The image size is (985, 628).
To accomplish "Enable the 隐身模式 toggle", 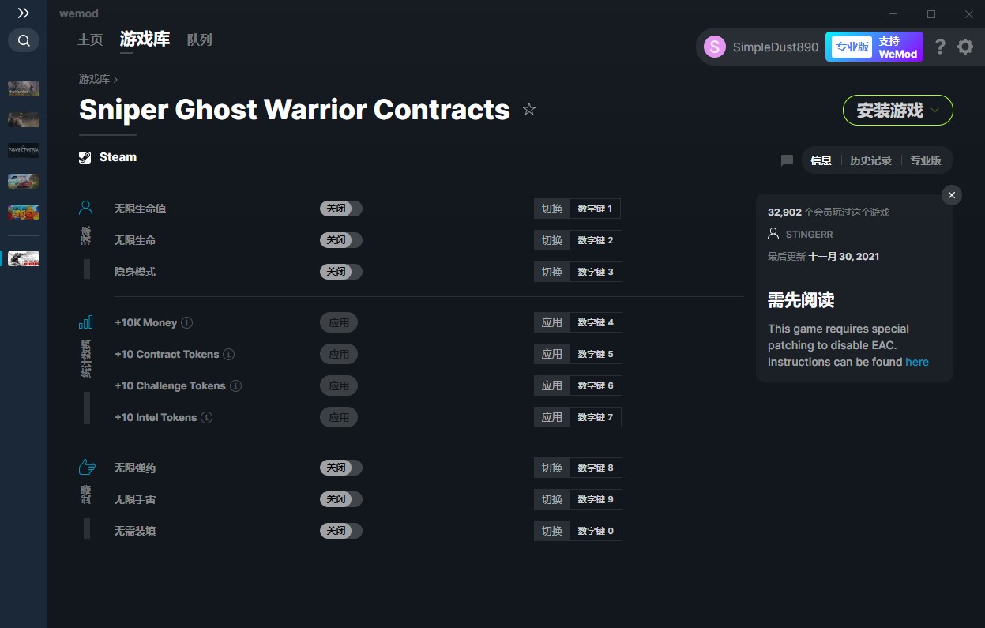I will [x=341, y=272].
